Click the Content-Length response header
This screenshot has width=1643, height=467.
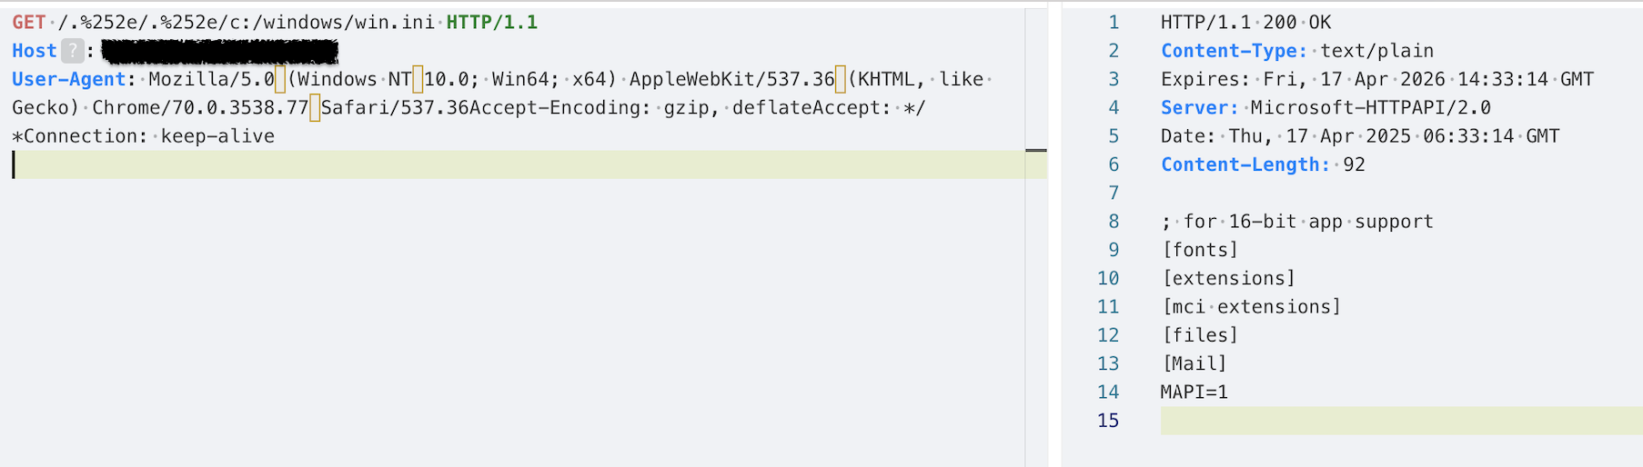tap(1244, 164)
